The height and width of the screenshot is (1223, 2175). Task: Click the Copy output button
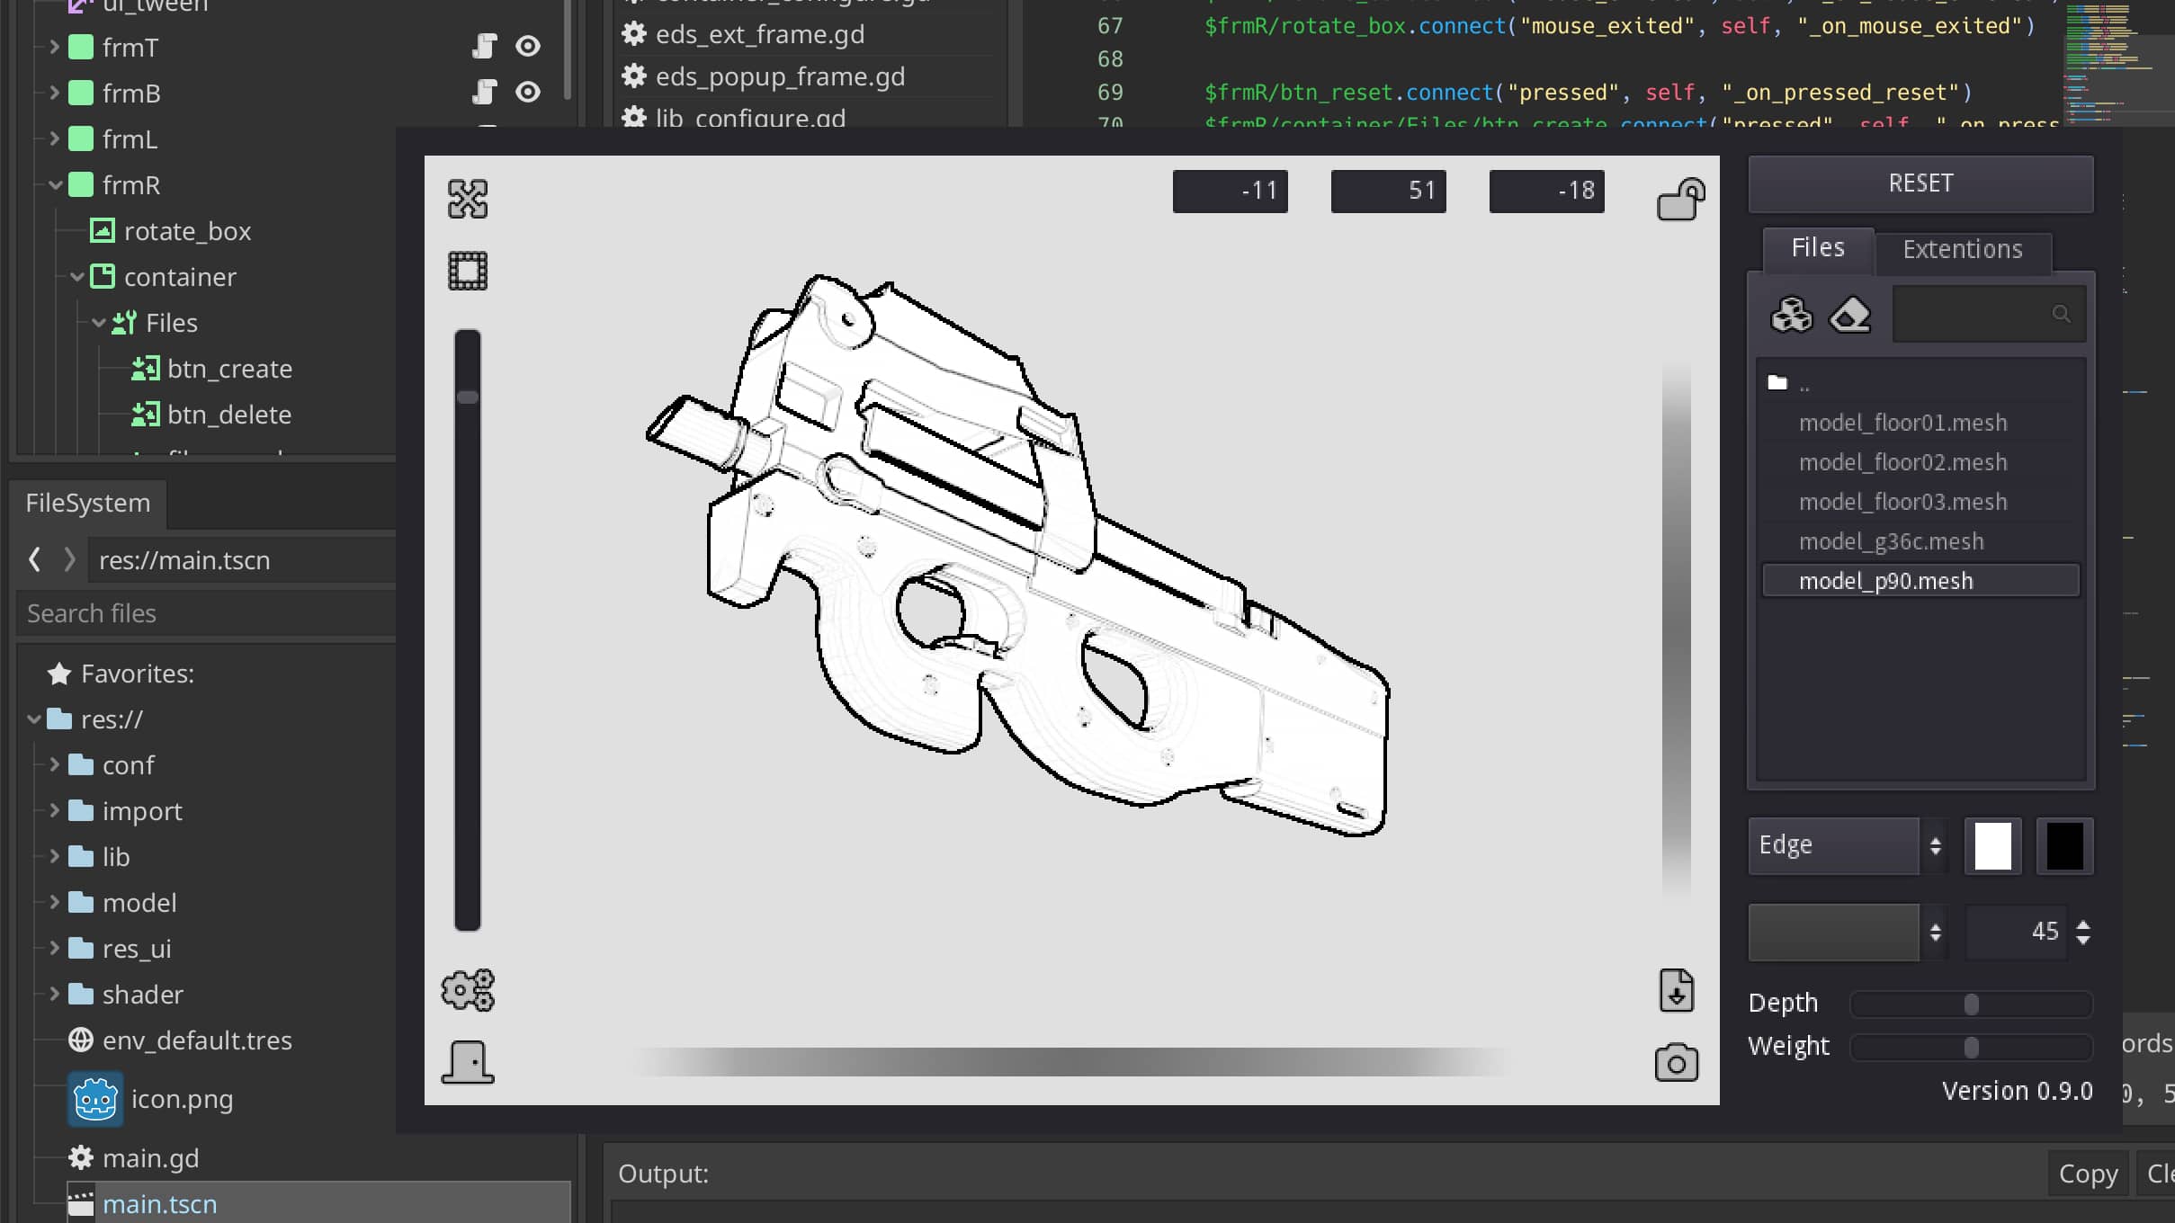[2087, 1174]
